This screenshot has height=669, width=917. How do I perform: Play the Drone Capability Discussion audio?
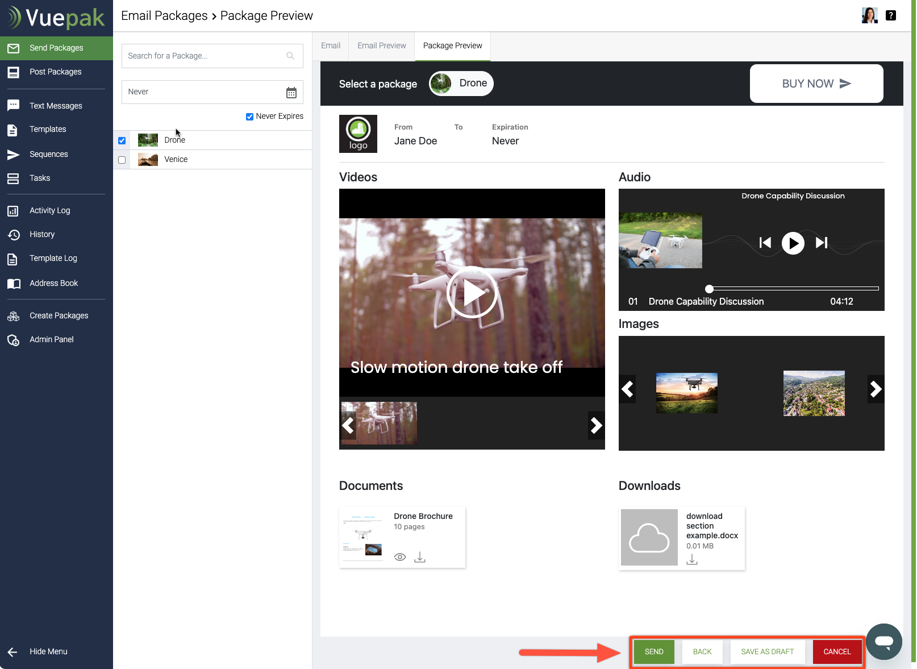[x=793, y=243]
